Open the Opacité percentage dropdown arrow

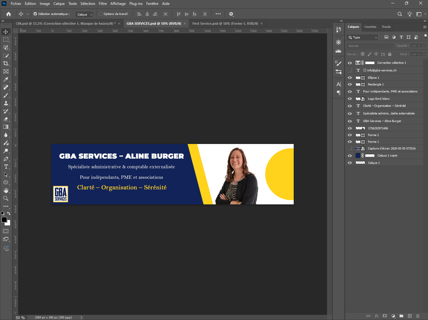(425, 46)
